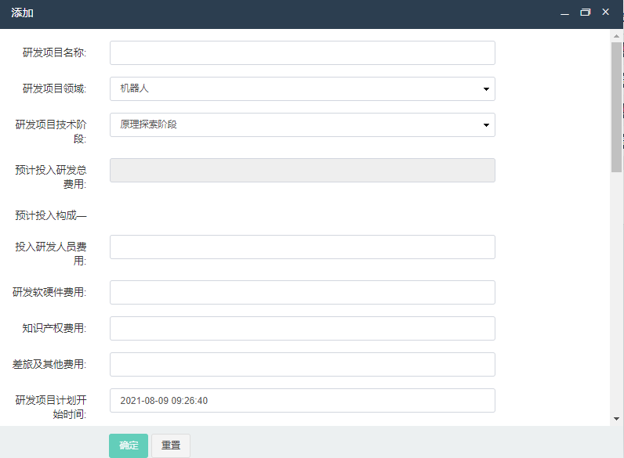Viewport: 624px width, 458px height.
Task: Minimize the 添加 dialog window
Action: pyautogui.click(x=564, y=13)
